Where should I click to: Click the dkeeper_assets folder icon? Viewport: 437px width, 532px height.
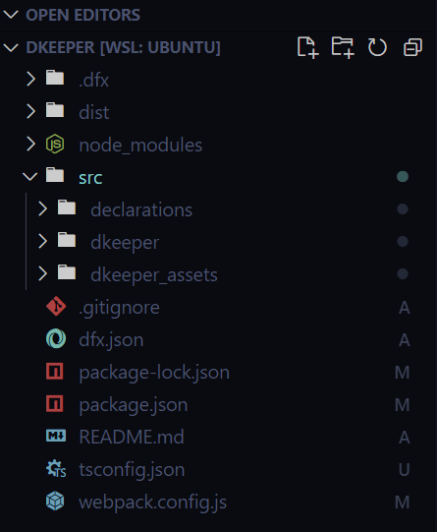click(67, 272)
